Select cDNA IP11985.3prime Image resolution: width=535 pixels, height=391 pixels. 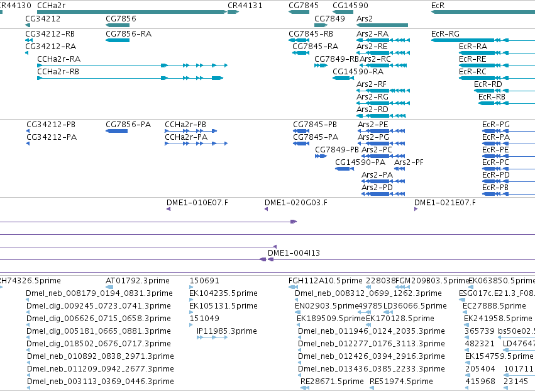tap(212, 337)
